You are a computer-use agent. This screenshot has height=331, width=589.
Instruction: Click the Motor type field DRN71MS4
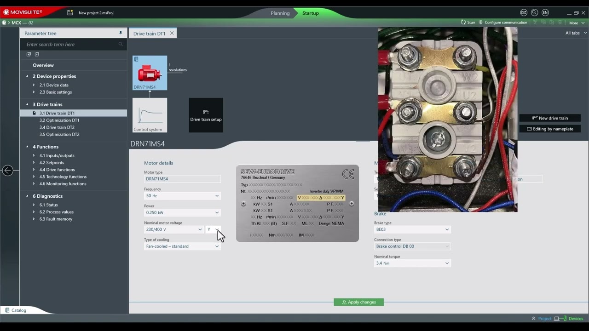point(182,179)
